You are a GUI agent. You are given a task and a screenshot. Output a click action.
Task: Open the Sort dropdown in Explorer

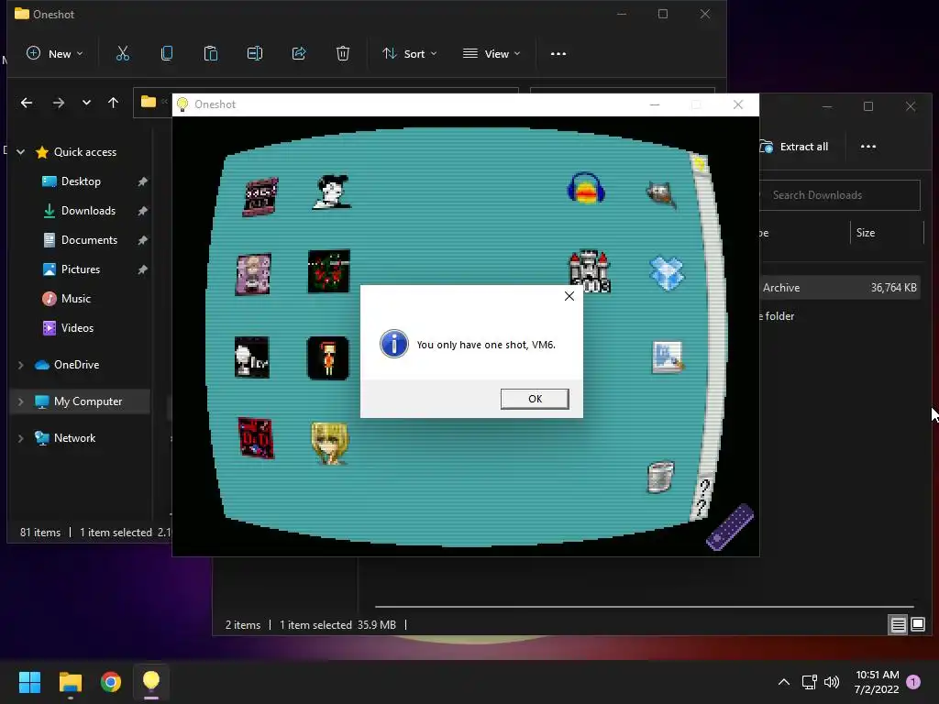[x=410, y=53]
